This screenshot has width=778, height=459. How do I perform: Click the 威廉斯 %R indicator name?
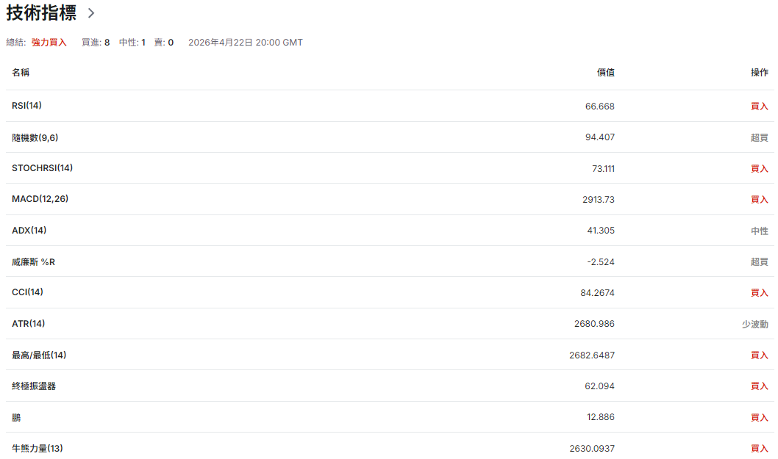pos(33,261)
